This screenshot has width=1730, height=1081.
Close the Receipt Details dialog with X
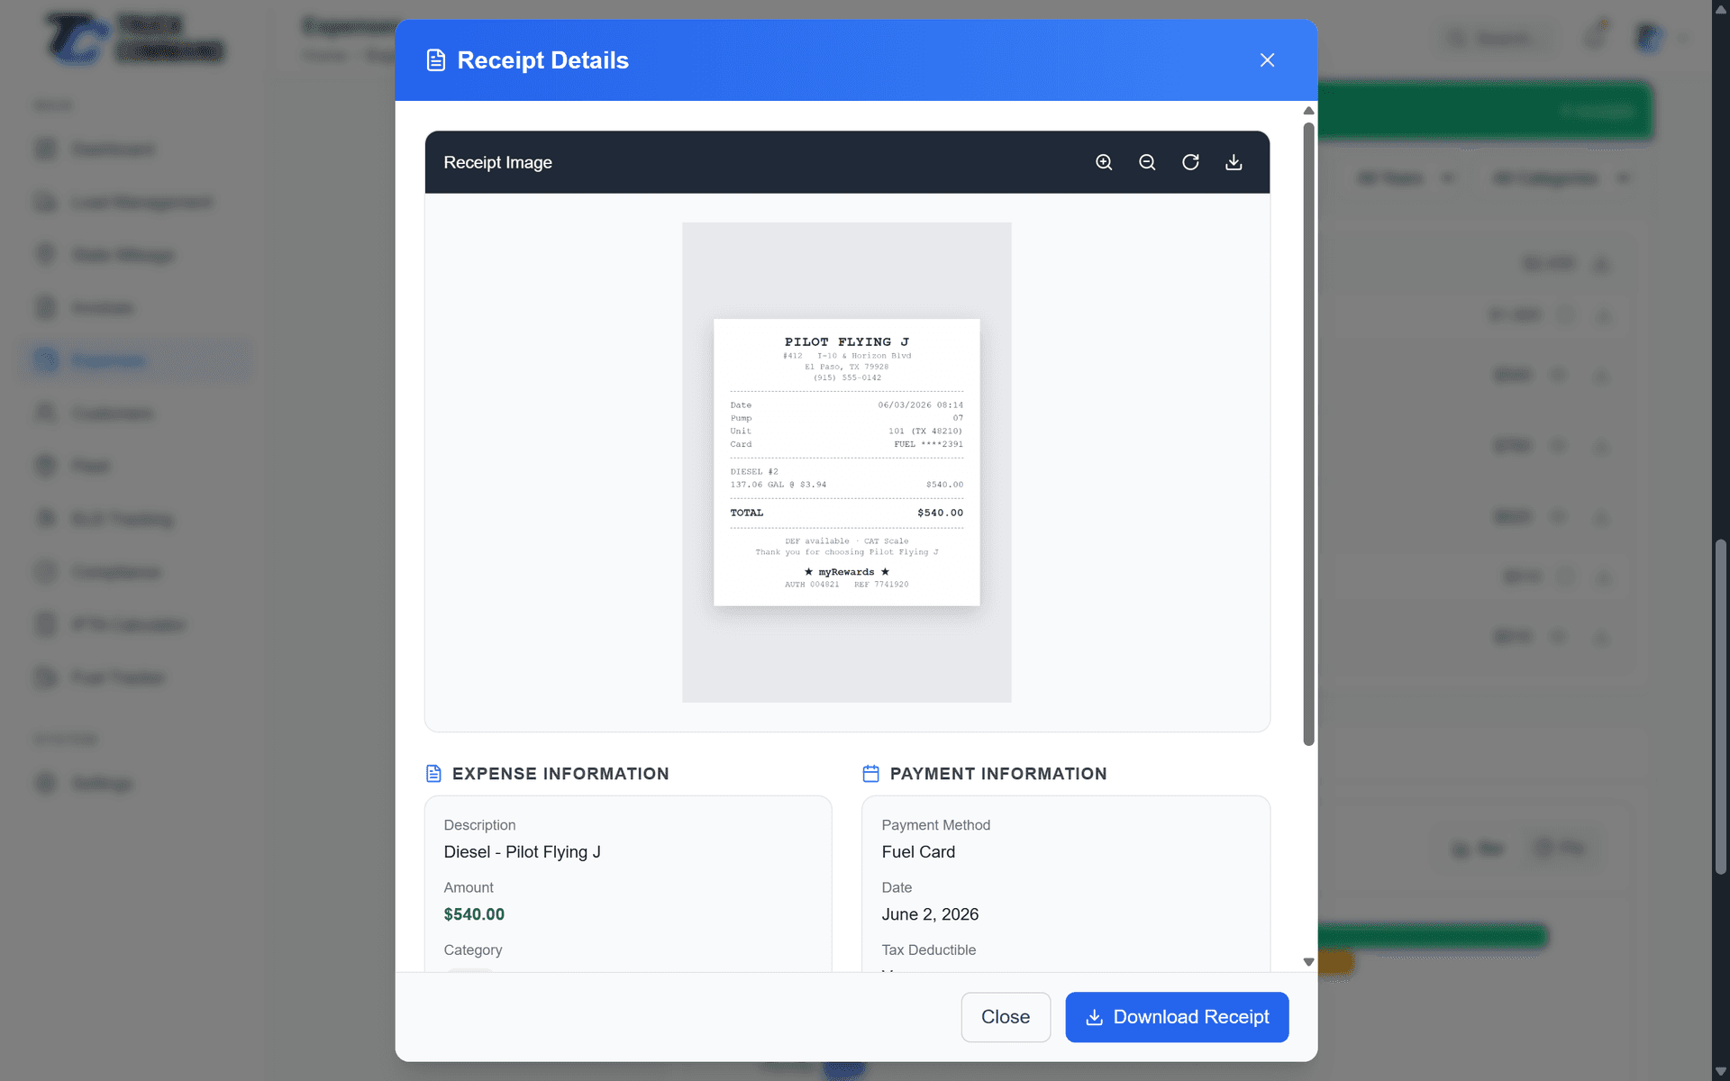[1267, 60]
